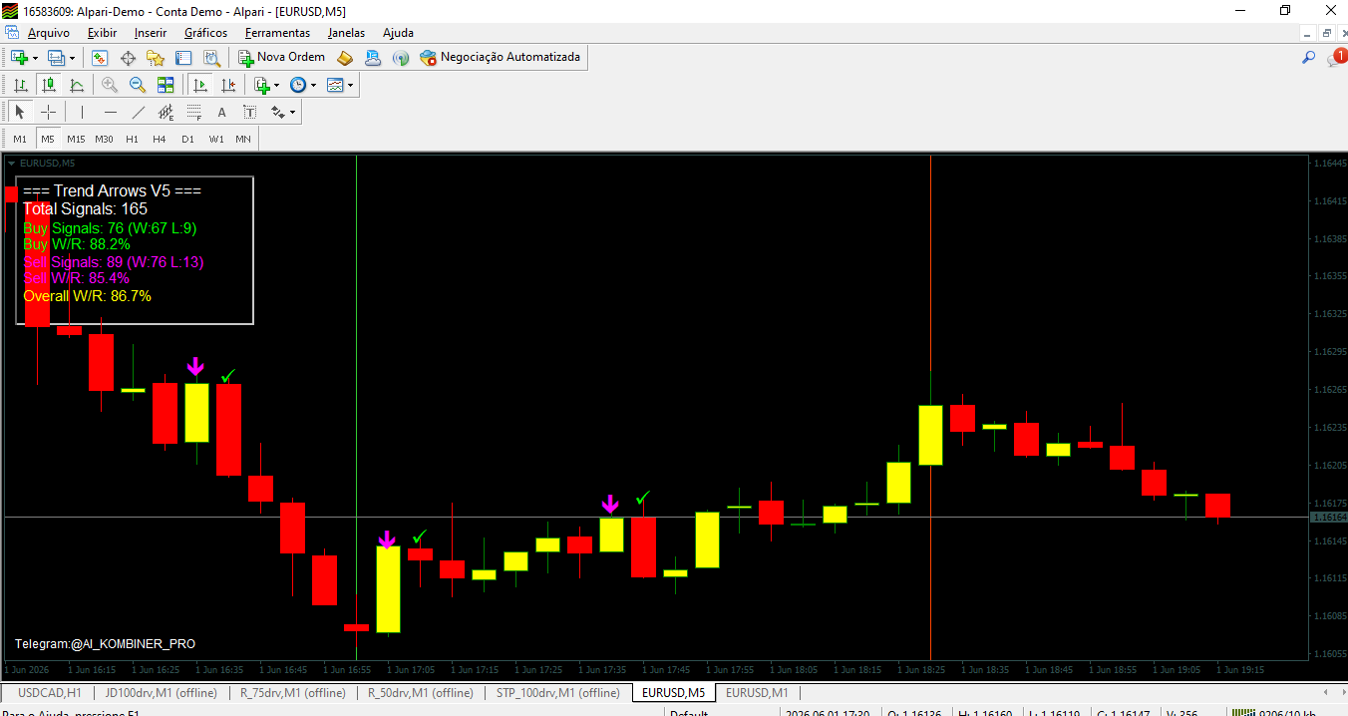Screen dimensions: 1348x716
Task: Open the Data Window crosshair-target icon
Action: pyautogui.click(x=128, y=58)
